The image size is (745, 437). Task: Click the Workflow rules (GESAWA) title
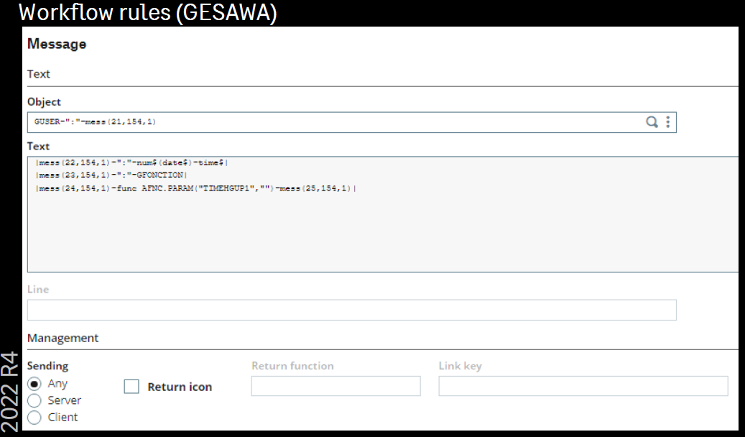pos(147,12)
